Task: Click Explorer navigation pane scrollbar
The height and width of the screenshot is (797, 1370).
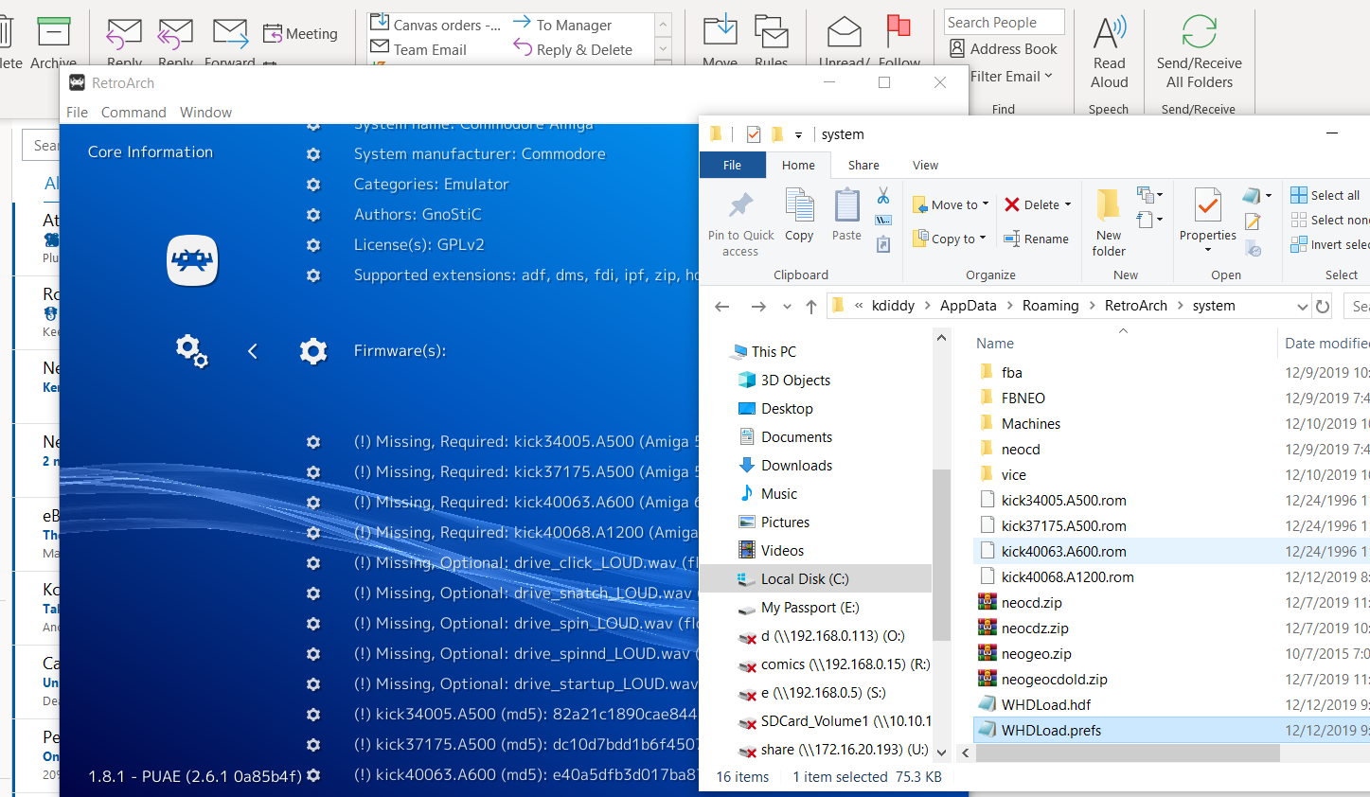Action: pos(941,555)
